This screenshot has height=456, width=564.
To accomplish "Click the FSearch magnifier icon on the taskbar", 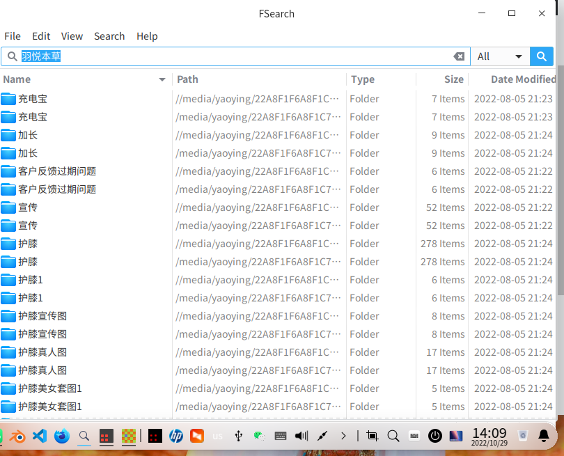I will [84, 436].
